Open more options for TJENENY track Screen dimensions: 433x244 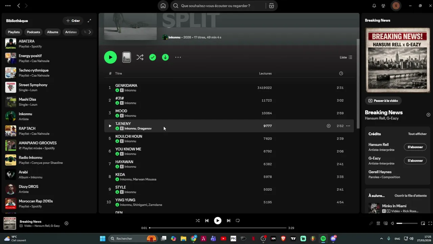coord(348,126)
